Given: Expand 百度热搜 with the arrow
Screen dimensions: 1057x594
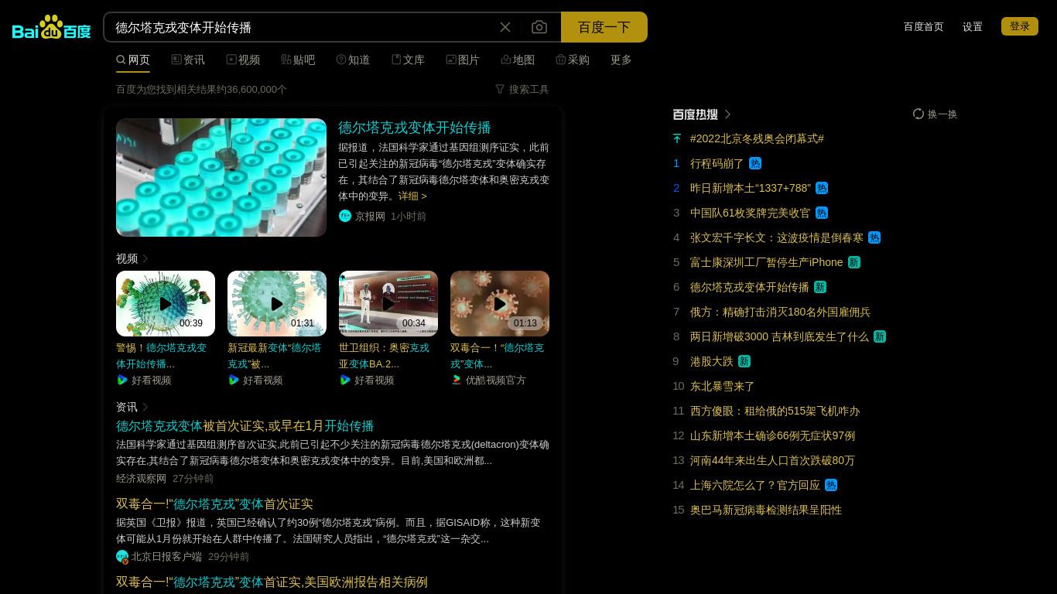Looking at the screenshot, I should tap(727, 114).
